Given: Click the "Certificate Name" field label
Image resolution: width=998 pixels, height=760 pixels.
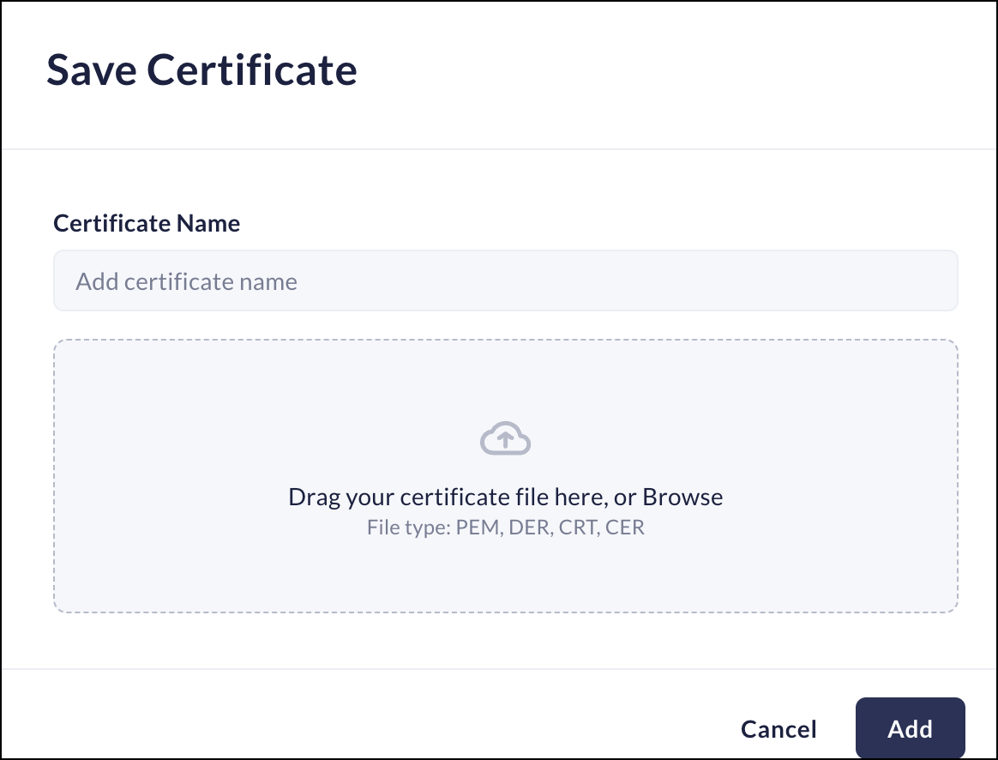Looking at the screenshot, I should click(147, 224).
